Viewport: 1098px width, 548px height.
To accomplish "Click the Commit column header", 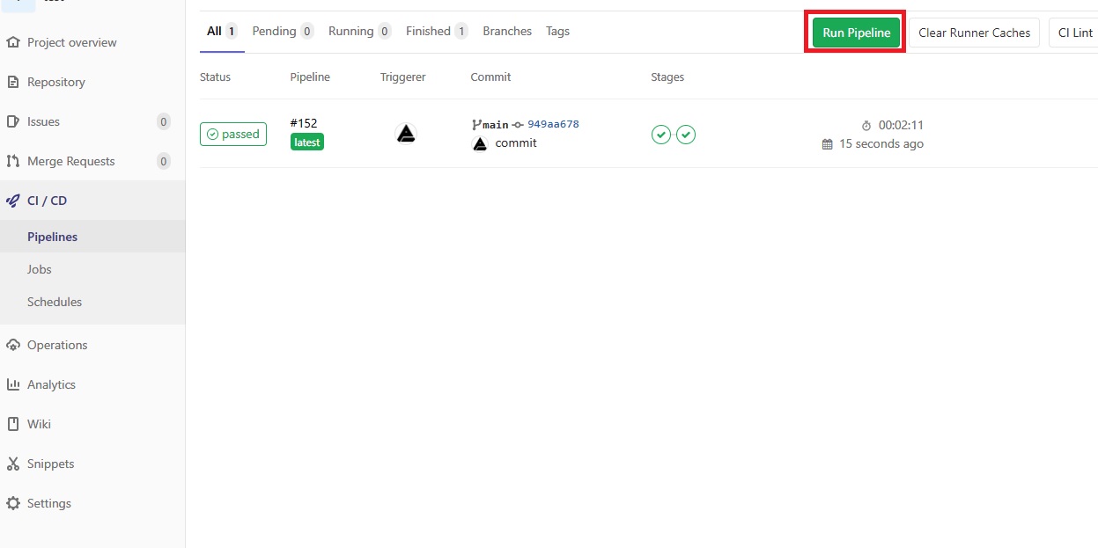I will click(x=490, y=77).
